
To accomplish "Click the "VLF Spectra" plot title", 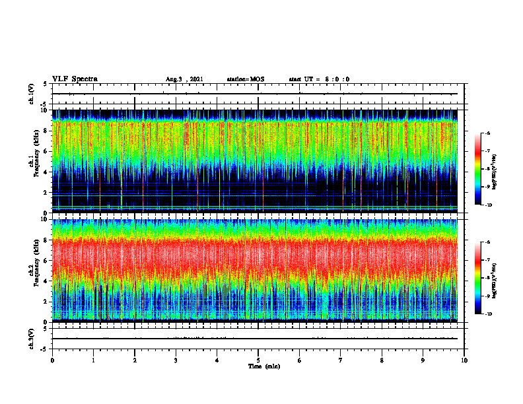I will point(75,79).
